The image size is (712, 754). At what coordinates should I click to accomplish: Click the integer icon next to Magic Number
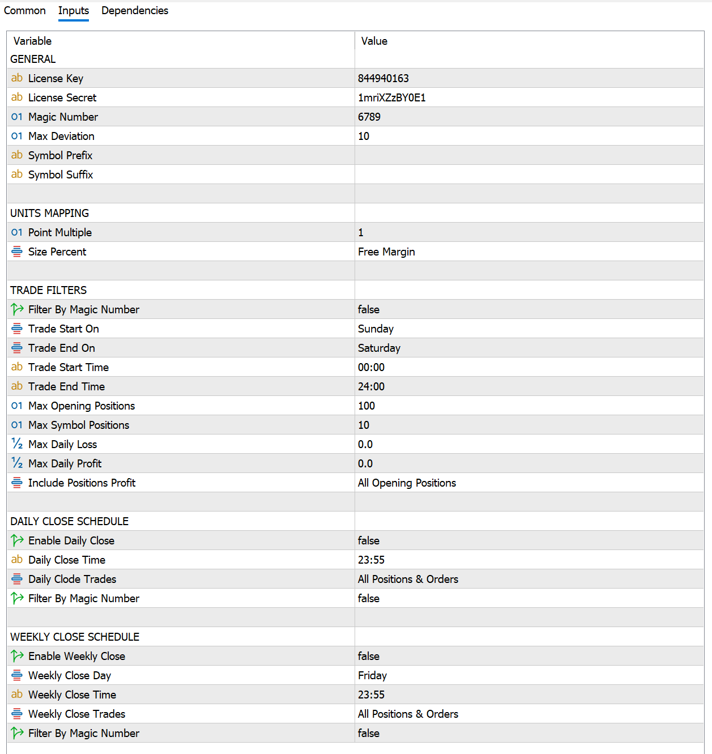tap(17, 117)
